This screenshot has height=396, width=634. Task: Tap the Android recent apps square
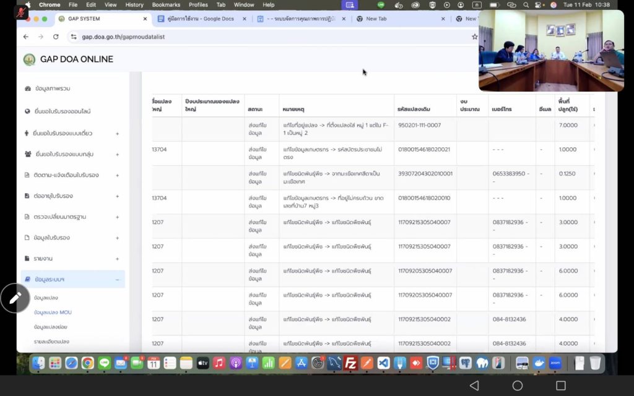tap(561, 385)
